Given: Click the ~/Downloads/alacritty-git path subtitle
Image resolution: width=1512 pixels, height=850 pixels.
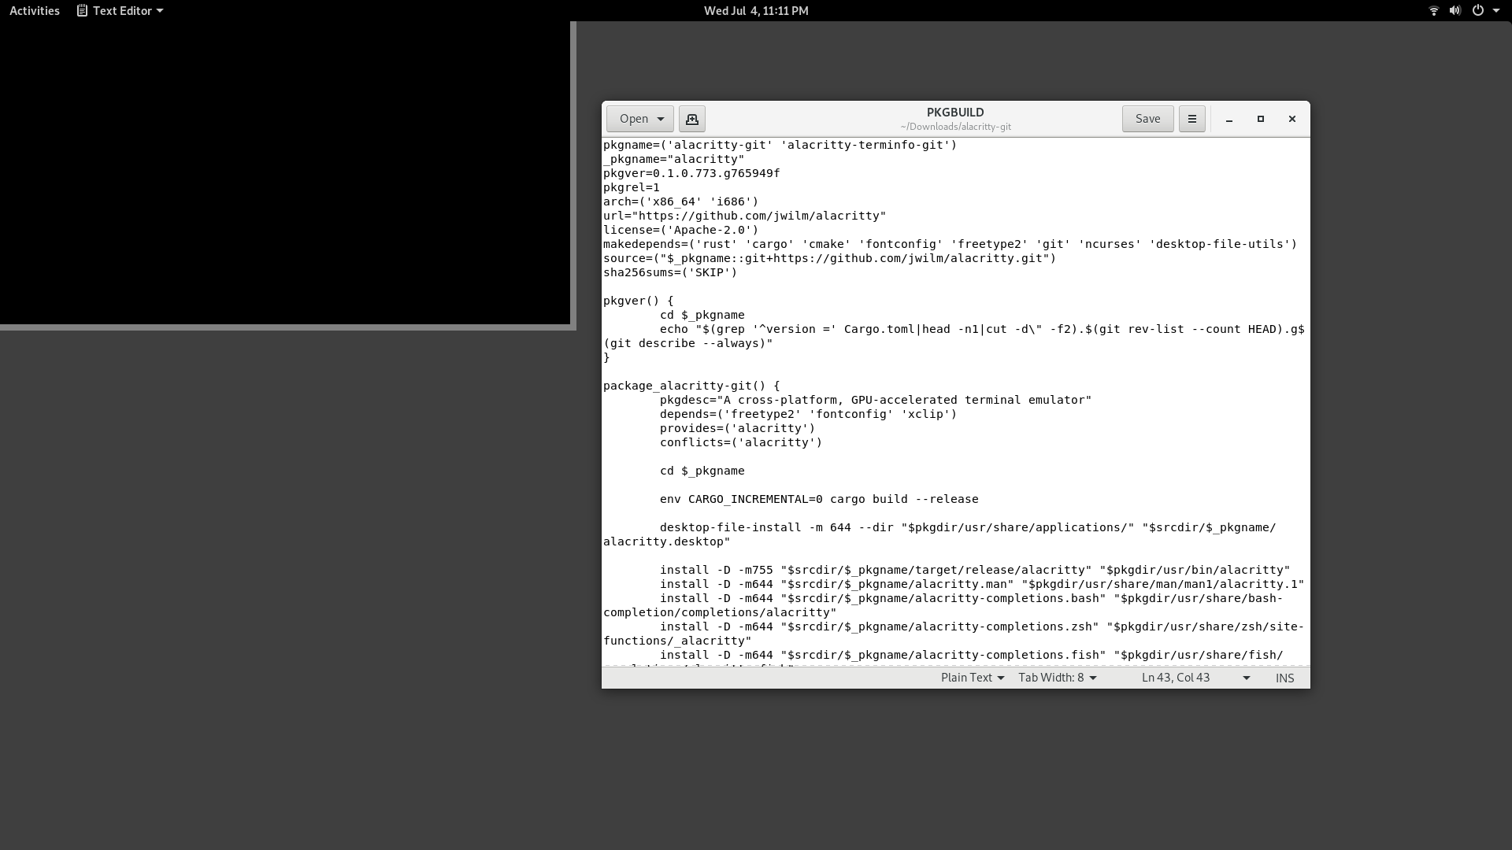Looking at the screenshot, I should 955,127.
